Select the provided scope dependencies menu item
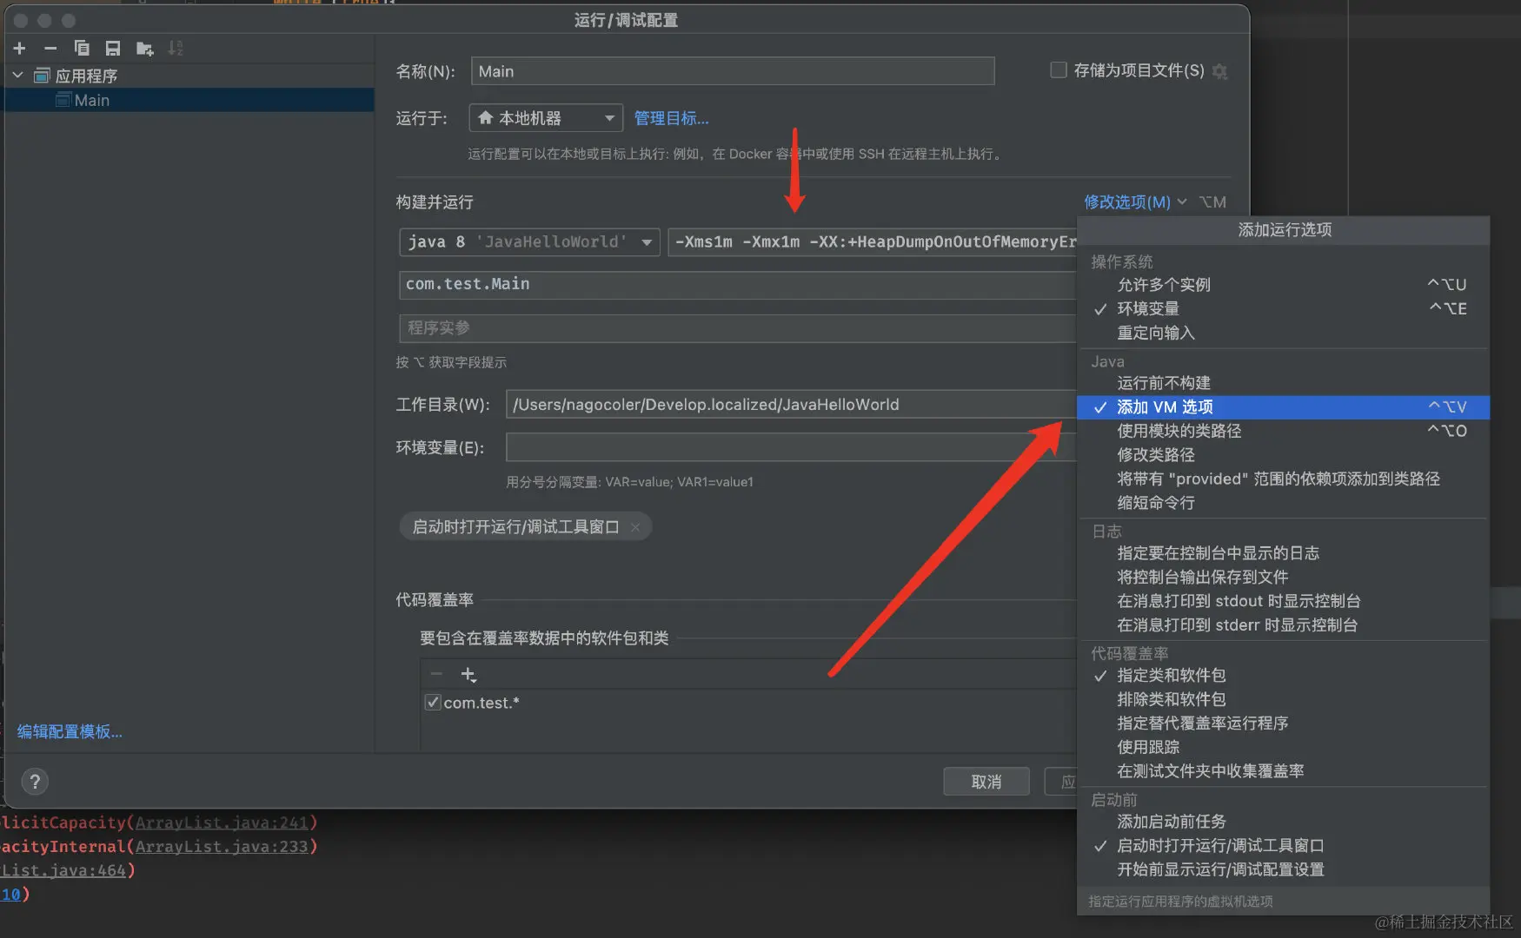1521x938 pixels. pos(1283,479)
